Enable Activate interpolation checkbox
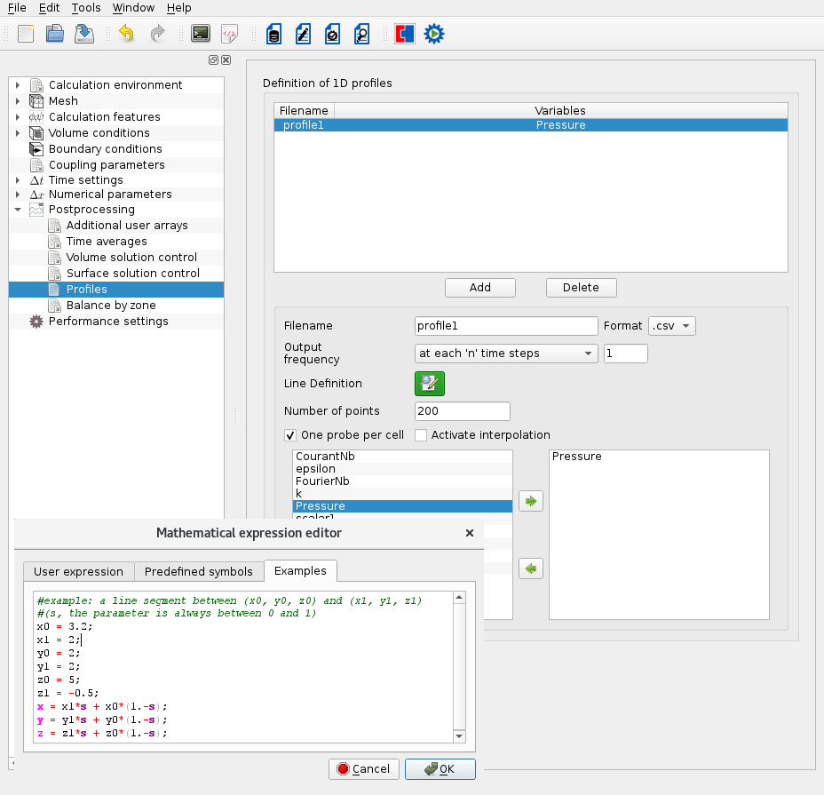Screen dimensions: 824x795 pos(421,435)
